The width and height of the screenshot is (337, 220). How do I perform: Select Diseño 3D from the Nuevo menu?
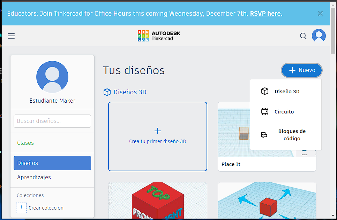(286, 92)
